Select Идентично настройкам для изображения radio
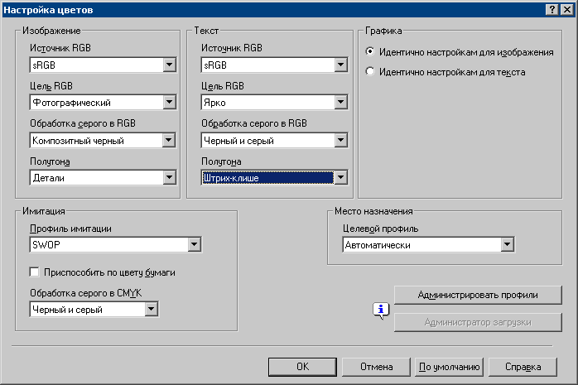 (x=370, y=51)
